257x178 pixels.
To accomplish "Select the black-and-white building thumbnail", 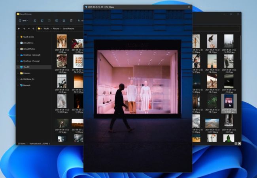I will tap(229, 121).
